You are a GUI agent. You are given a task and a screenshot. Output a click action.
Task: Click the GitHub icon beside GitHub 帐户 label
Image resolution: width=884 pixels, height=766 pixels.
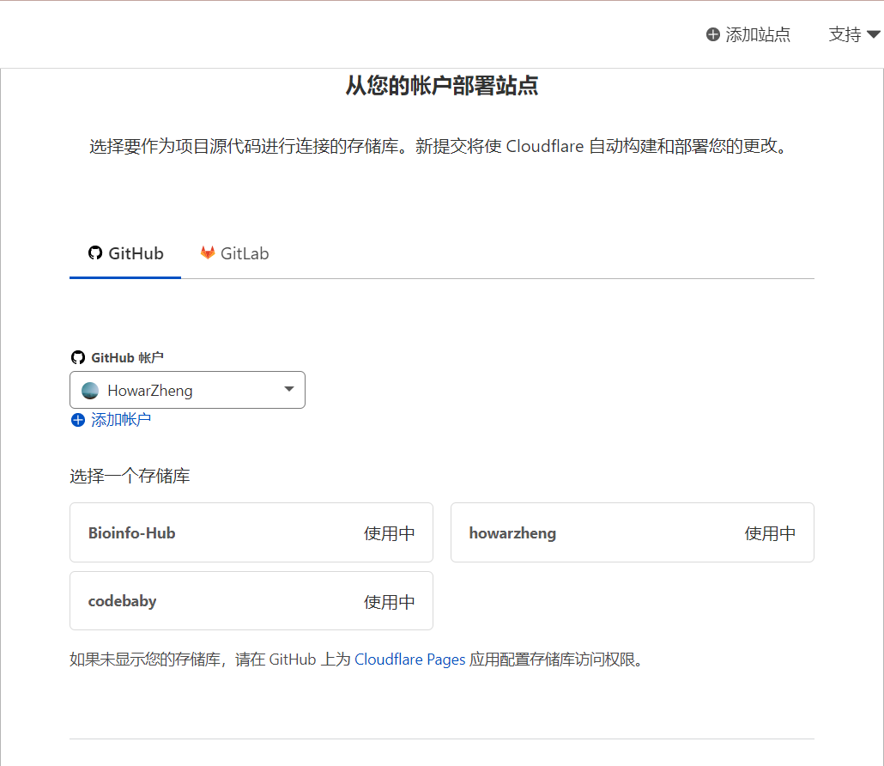[78, 357]
